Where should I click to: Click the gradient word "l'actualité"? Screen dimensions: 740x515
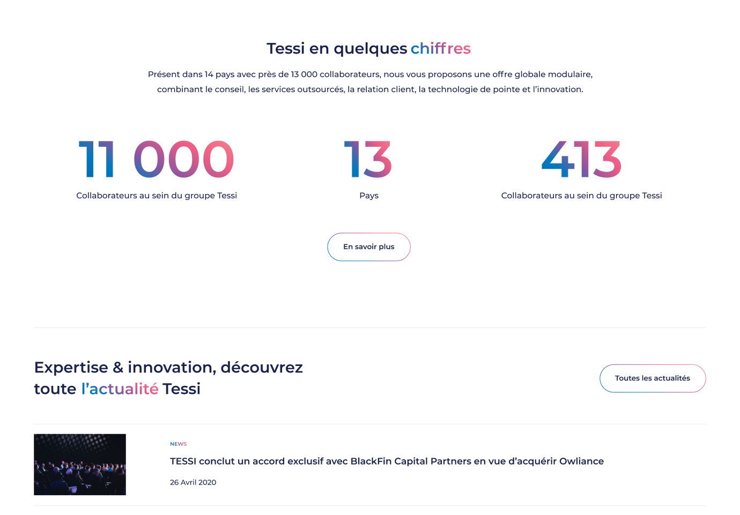click(120, 389)
